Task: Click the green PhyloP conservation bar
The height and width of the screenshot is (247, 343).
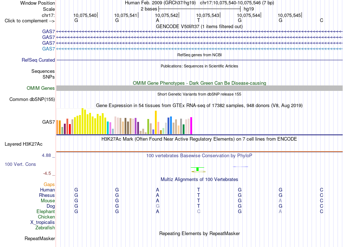Action: 197,169
